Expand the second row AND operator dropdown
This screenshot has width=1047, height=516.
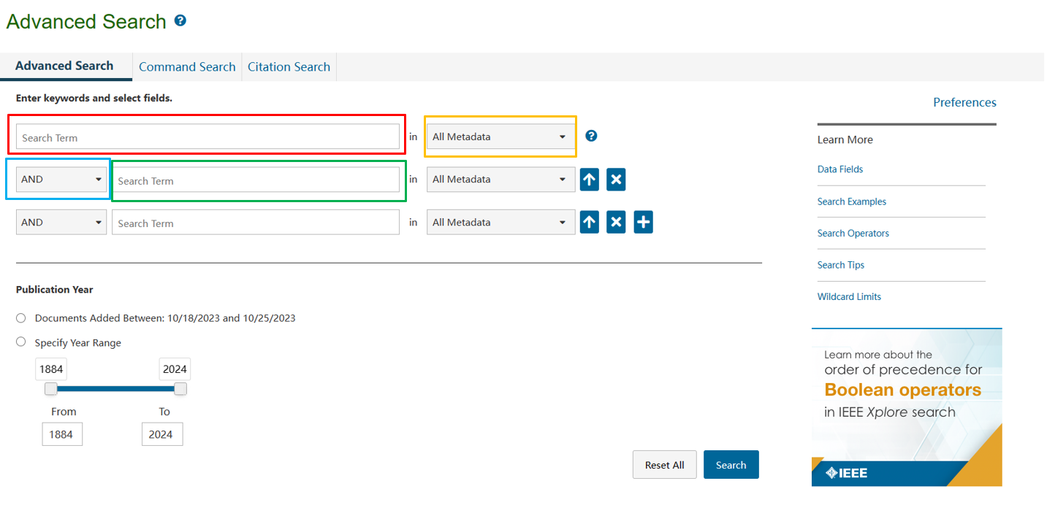pos(61,180)
